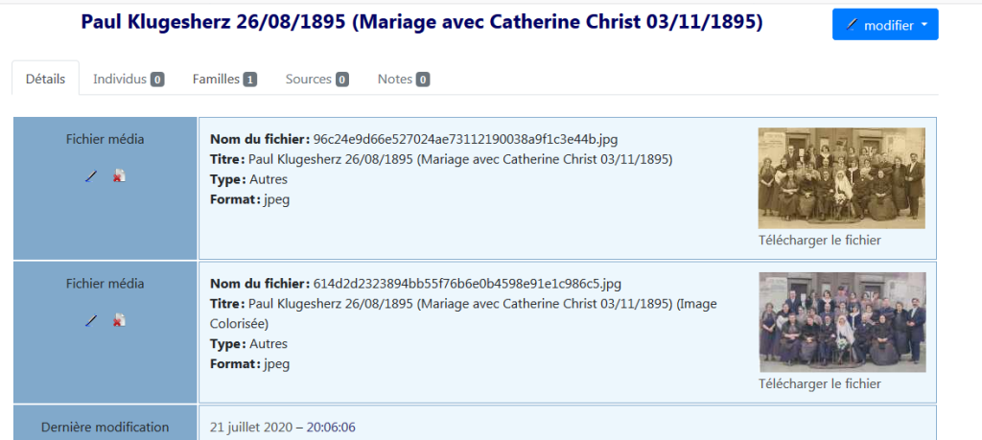
Task: Click file name 614d2d2323894bb55f76b6e0b4598e91e1c986c5.jpg
Action: [467, 284]
